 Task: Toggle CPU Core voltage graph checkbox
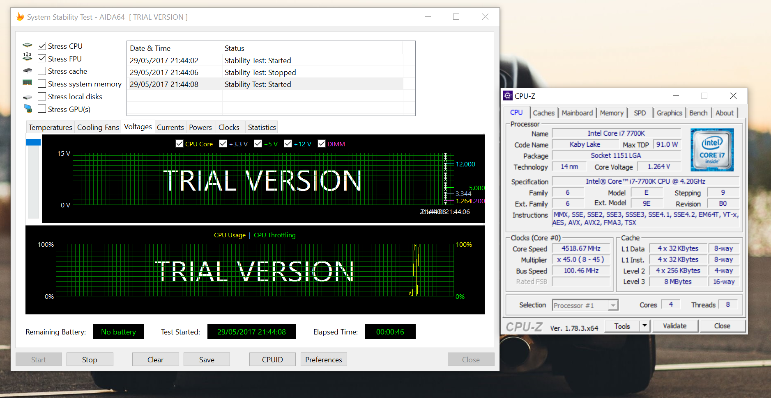point(180,143)
